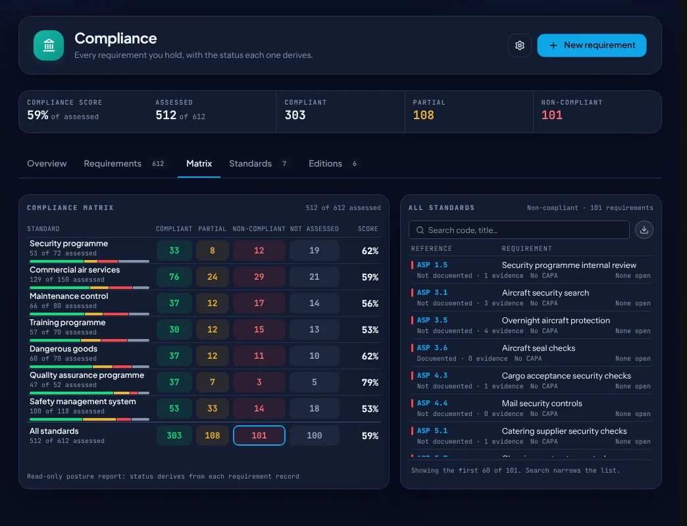The width and height of the screenshot is (687, 526).
Task: Select Safety management system not assessed 18
Action: [314, 408]
